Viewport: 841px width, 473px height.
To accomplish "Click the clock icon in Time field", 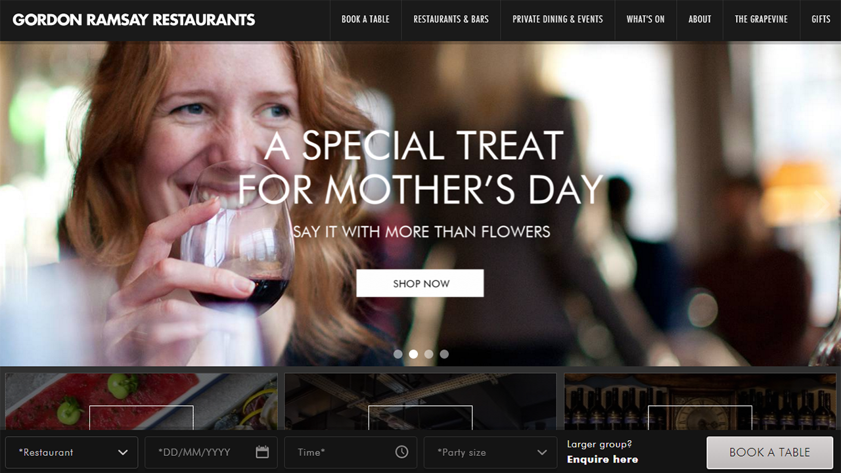I will (401, 452).
